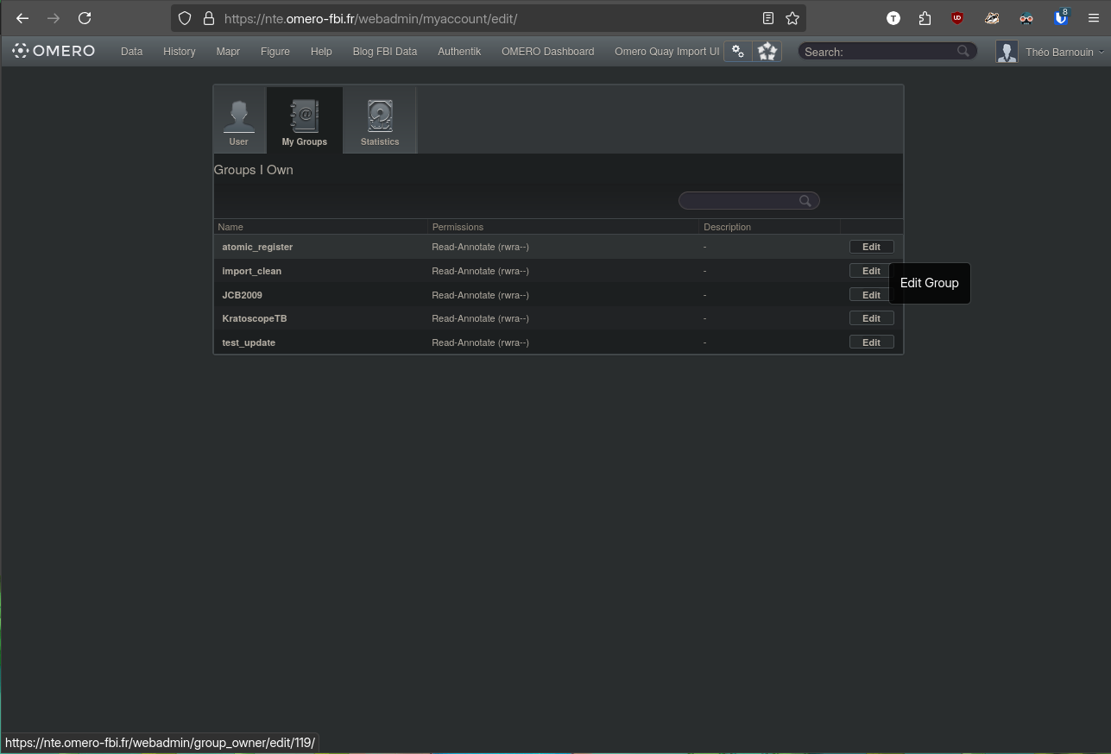Screen dimensions: 1111x754
Task: Open the Figure menu item
Action: click(x=275, y=52)
